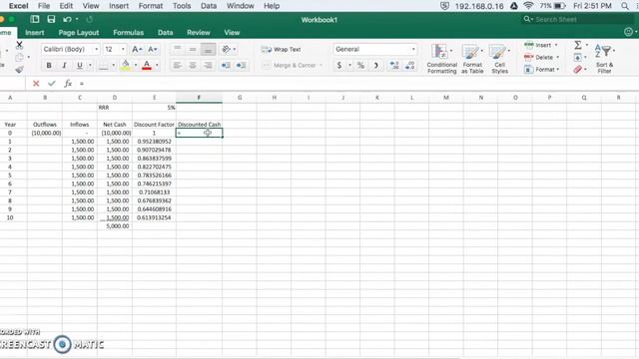Switch to the Review tab

point(199,33)
